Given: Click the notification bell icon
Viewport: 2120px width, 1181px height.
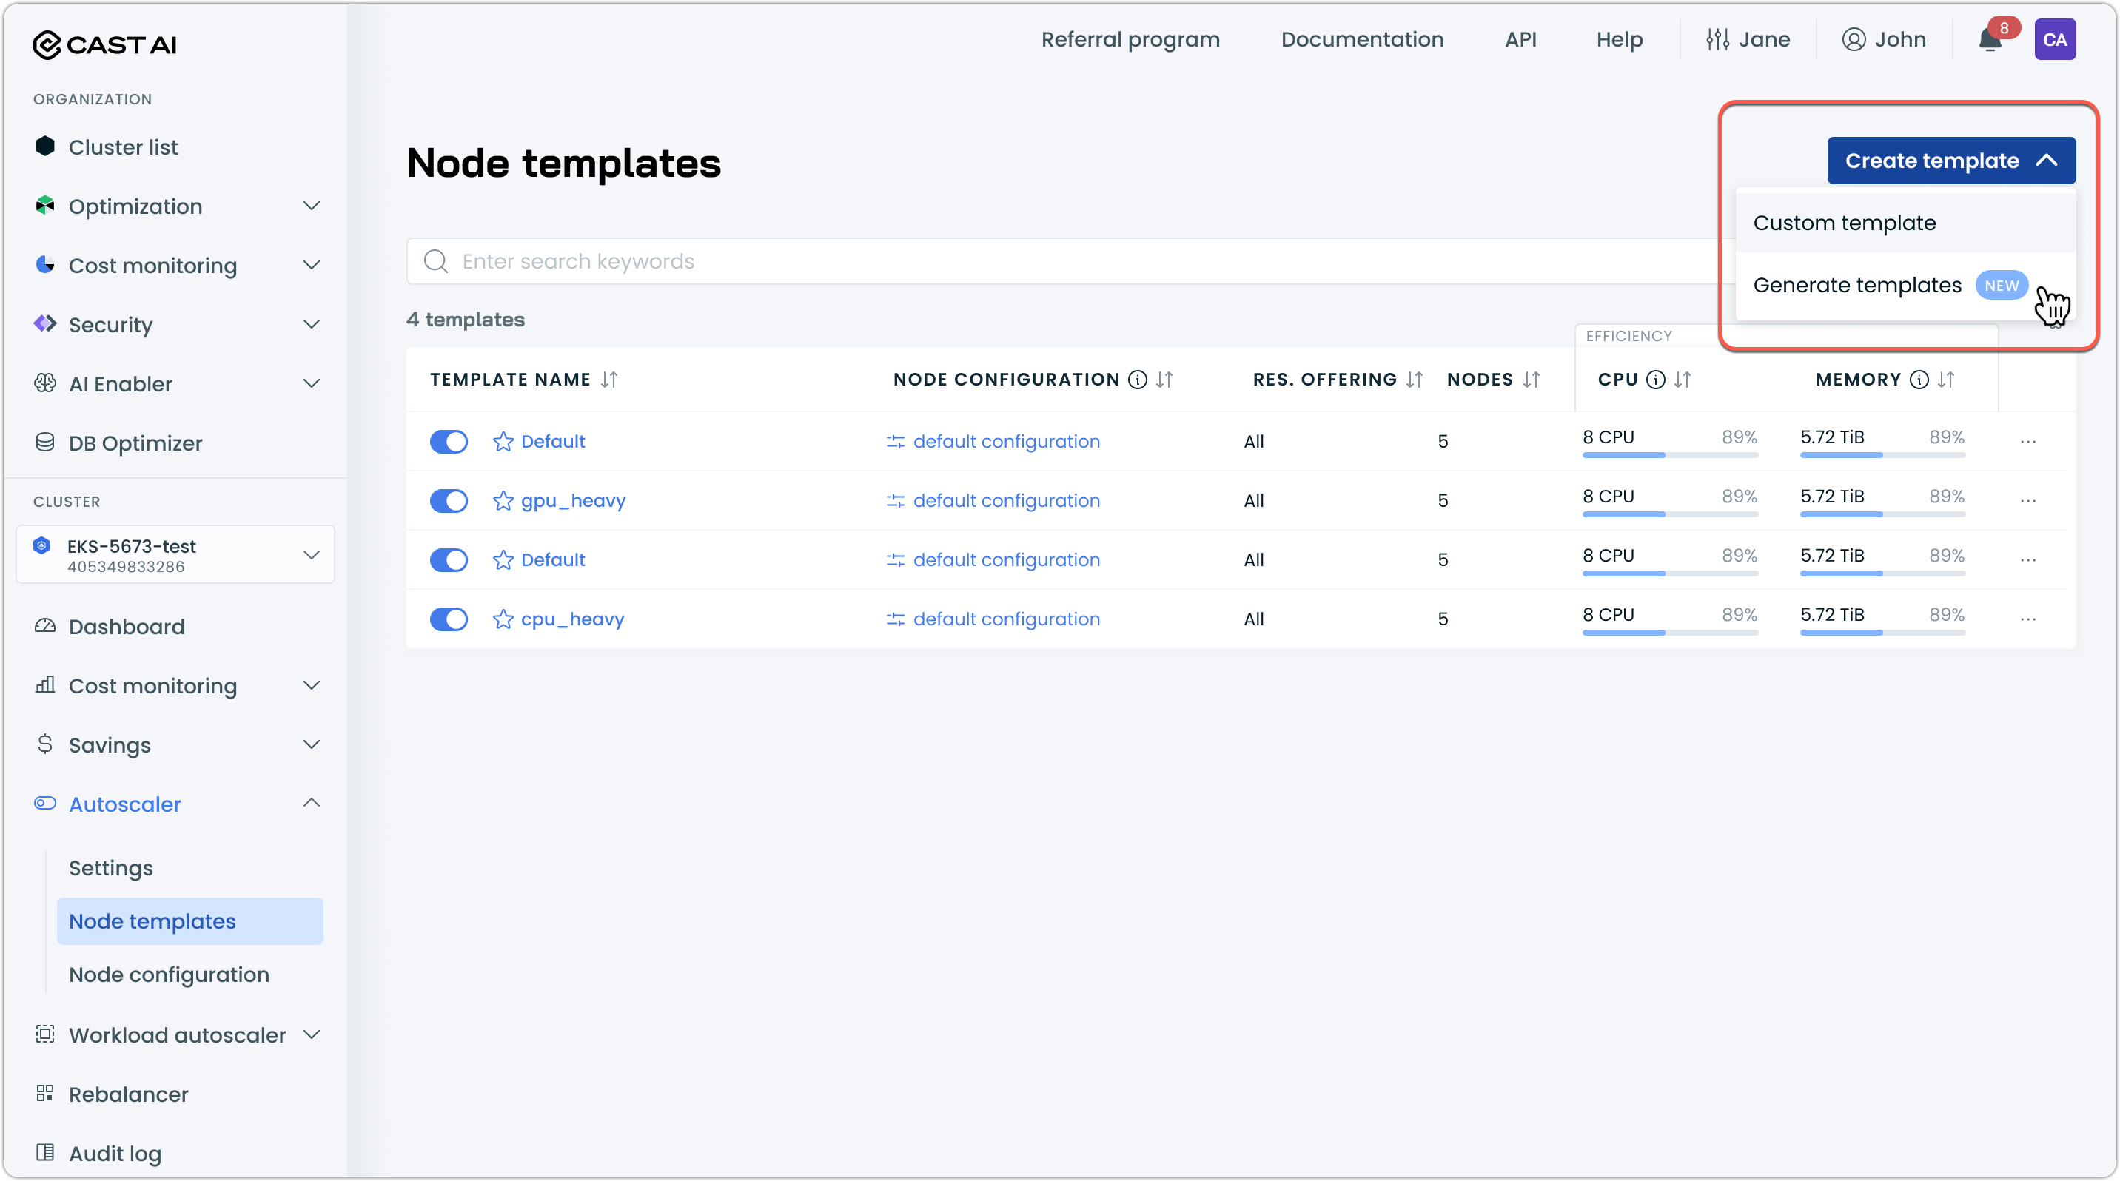Looking at the screenshot, I should pos(1989,40).
